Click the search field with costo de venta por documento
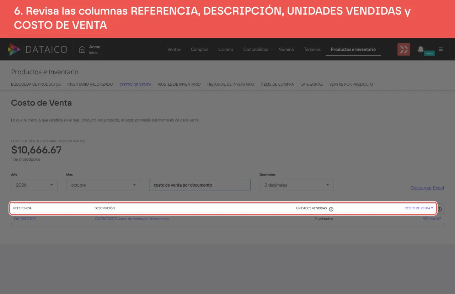 200,185
